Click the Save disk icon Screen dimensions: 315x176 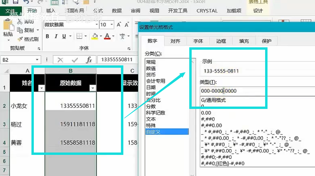pos(15,2)
